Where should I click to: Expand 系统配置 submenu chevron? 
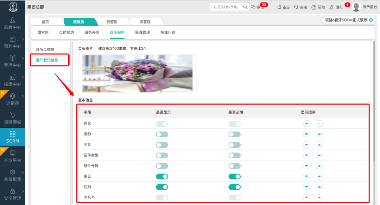click(23, 172)
